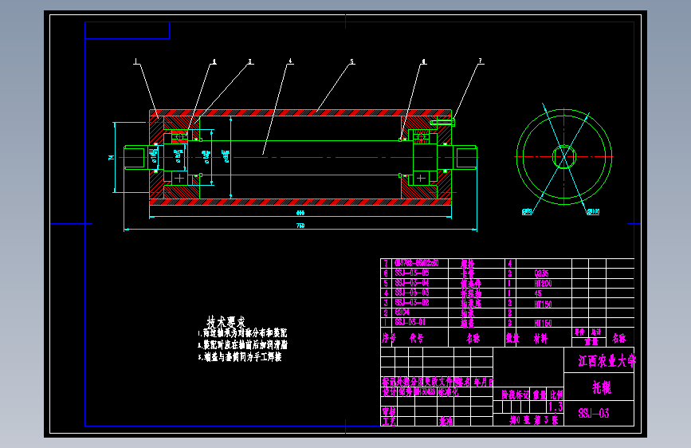
Task: Click the SSJ-03-03 code cell
Action: (x=412, y=293)
